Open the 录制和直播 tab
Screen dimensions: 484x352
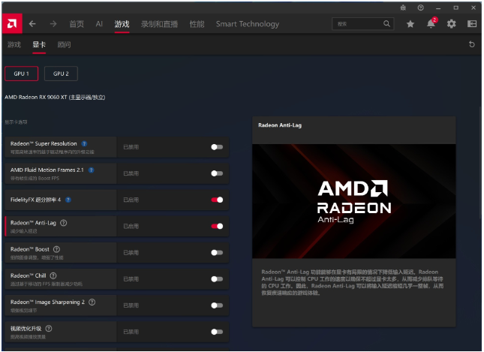[x=159, y=24]
